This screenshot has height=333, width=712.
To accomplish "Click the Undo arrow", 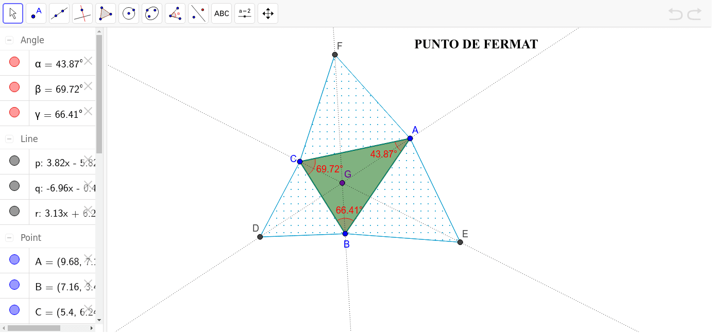I will (x=675, y=14).
